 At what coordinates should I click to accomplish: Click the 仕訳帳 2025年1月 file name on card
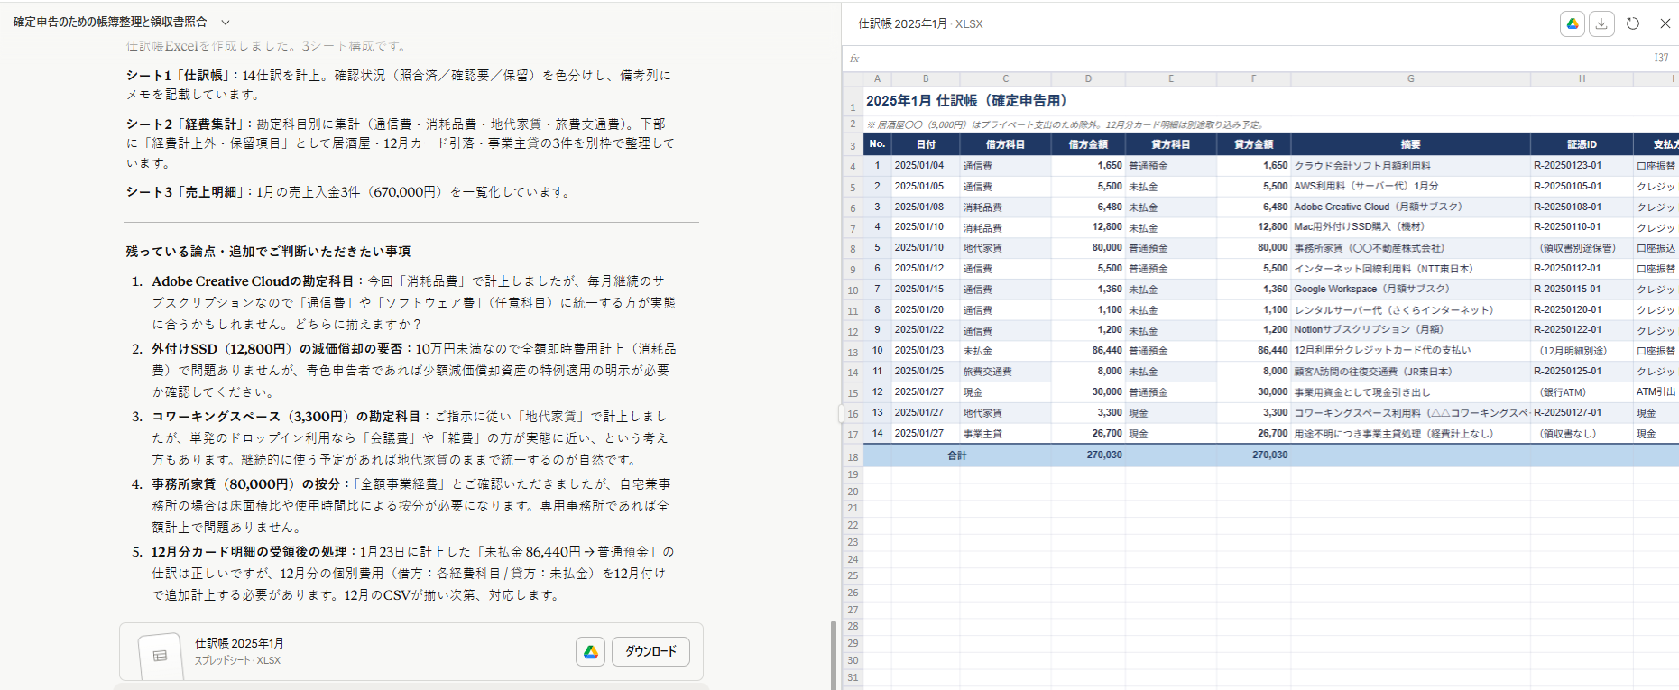click(239, 643)
